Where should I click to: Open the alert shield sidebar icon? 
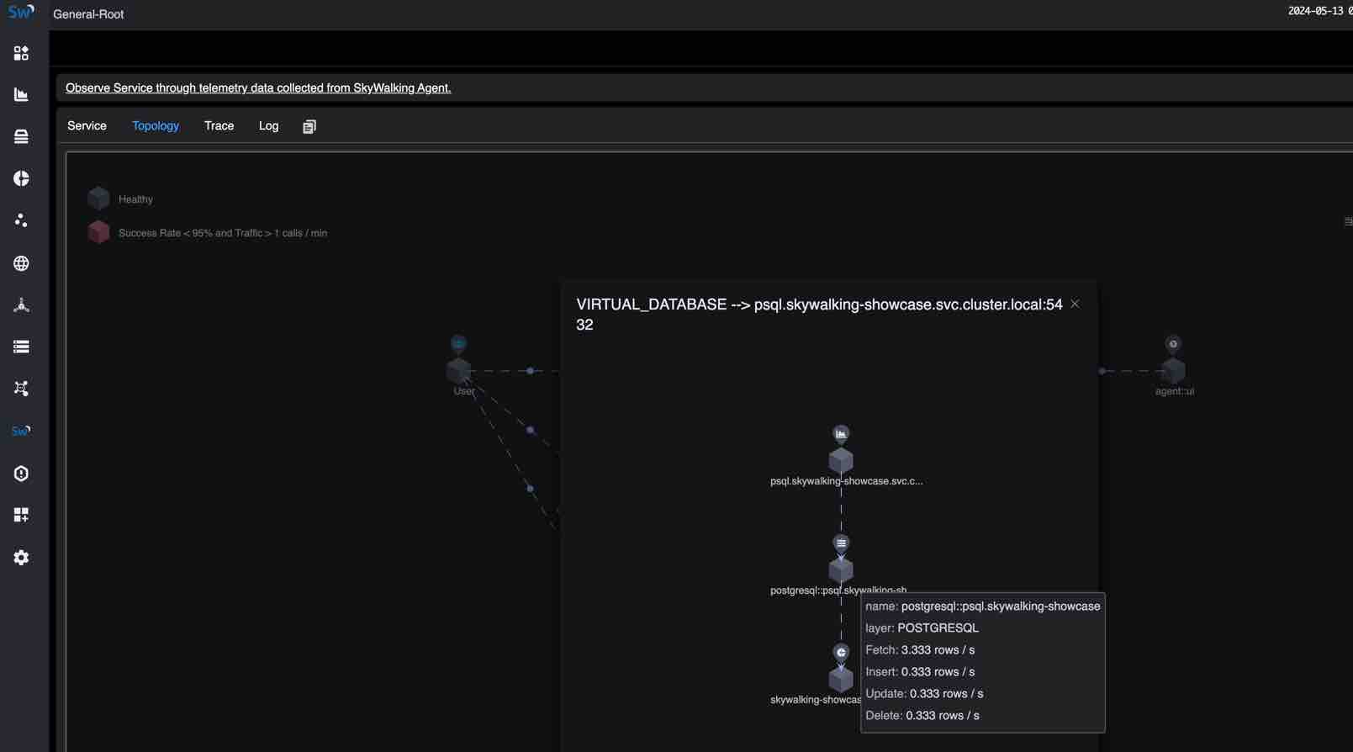pos(21,474)
